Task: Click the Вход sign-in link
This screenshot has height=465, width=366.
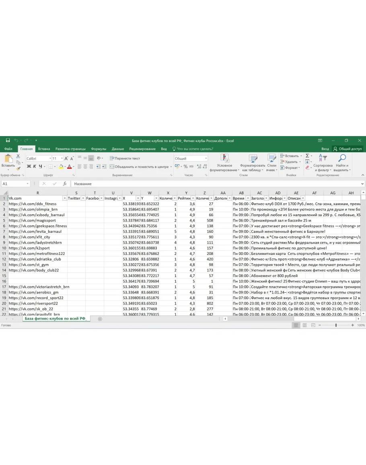Action: 325,149
